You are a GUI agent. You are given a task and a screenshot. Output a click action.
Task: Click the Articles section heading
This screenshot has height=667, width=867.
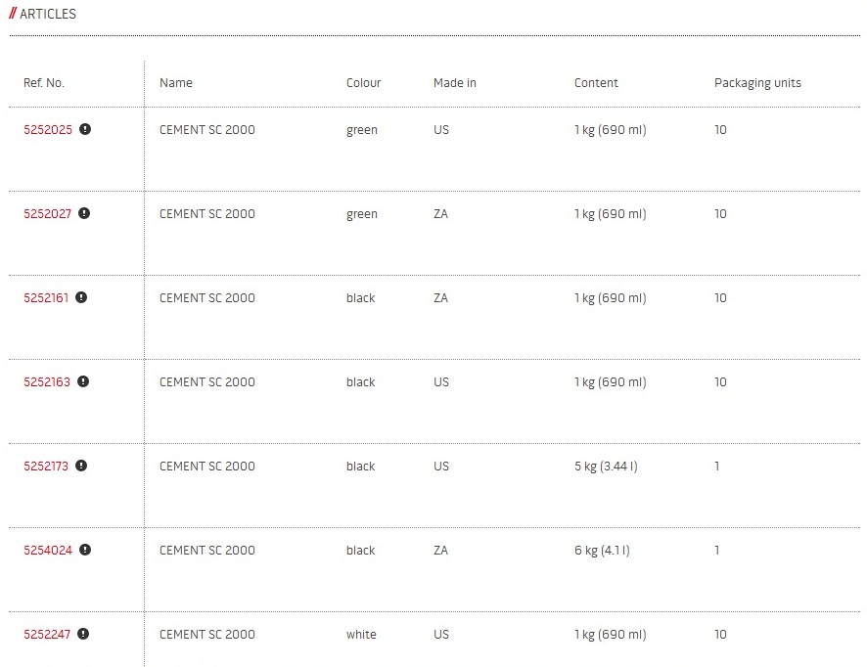tap(47, 14)
